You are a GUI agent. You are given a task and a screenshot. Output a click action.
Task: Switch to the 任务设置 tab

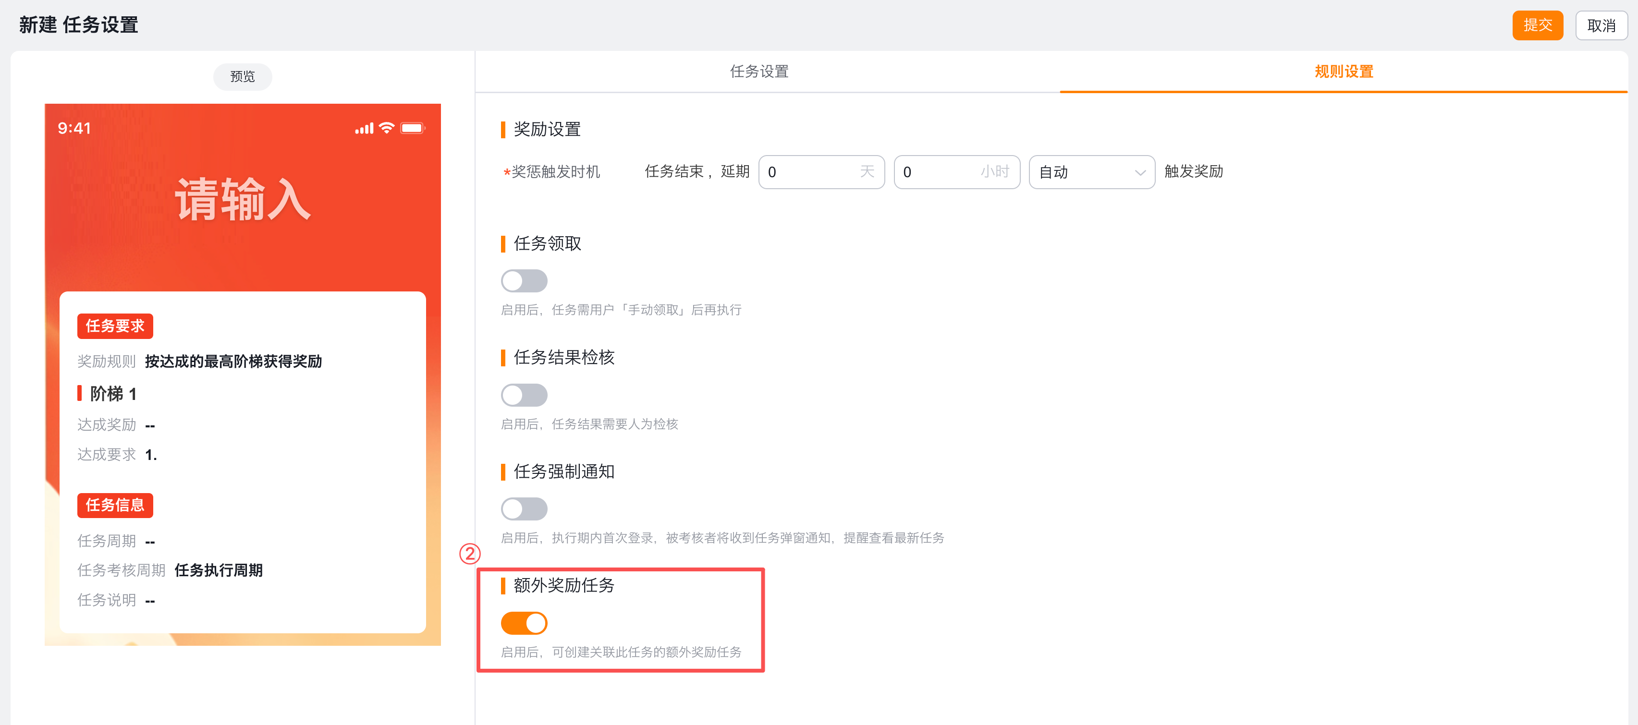coord(758,72)
